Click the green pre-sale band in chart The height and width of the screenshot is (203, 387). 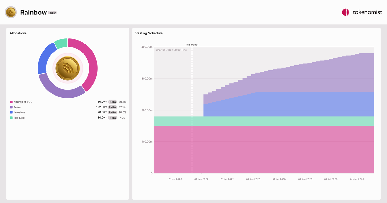tap(264, 121)
